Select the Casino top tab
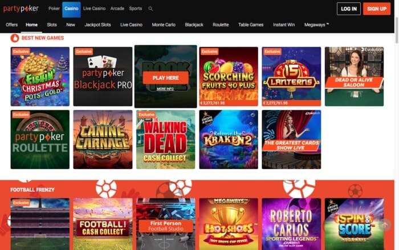The image size is (399, 250). click(x=71, y=9)
